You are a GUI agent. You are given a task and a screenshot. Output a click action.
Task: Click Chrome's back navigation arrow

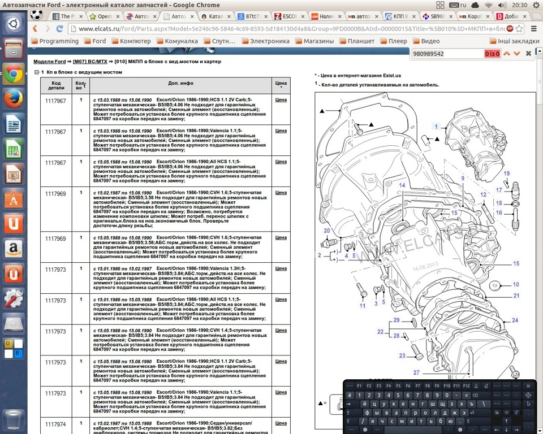point(35,29)
